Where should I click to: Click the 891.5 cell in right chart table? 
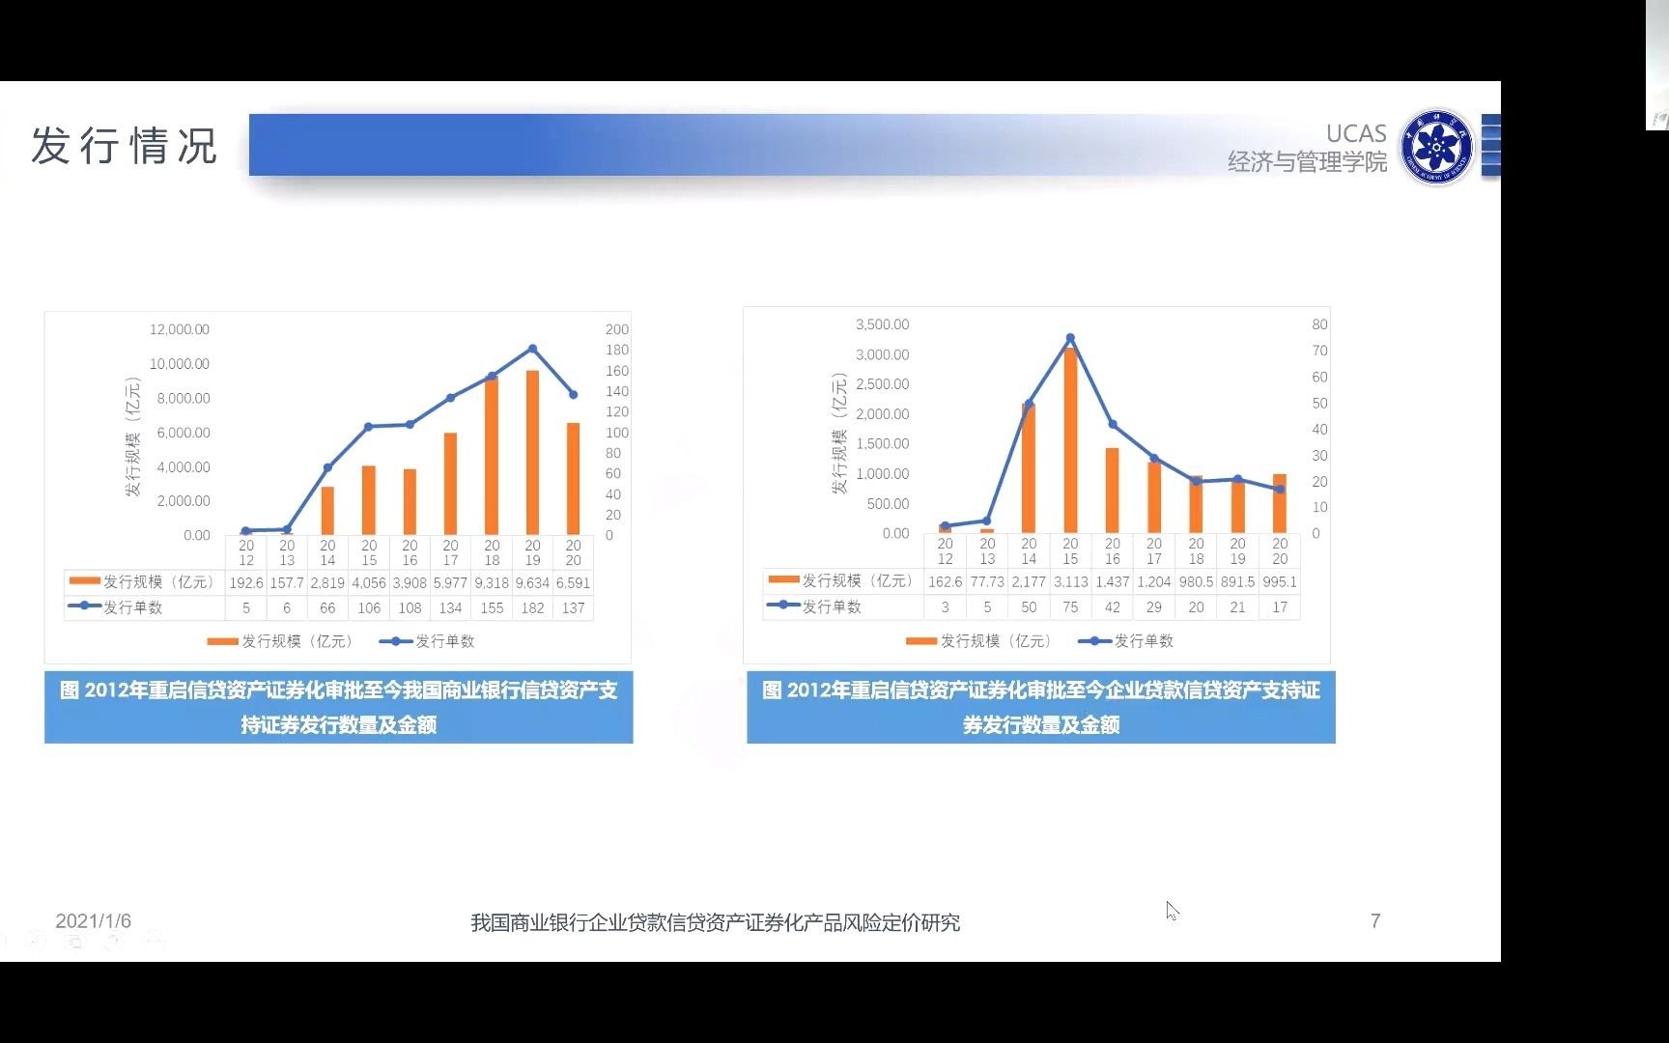click(1238, 581)
